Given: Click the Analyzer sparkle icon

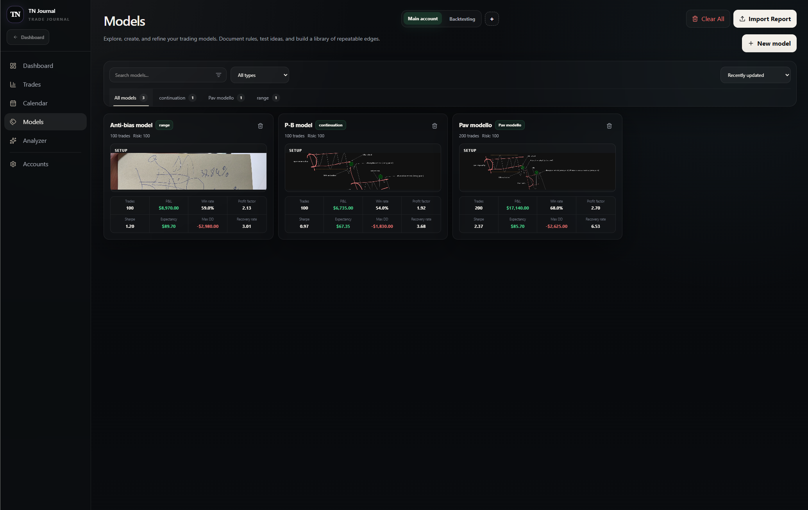Looking at the screenshot, I should (x=13, y=140).
